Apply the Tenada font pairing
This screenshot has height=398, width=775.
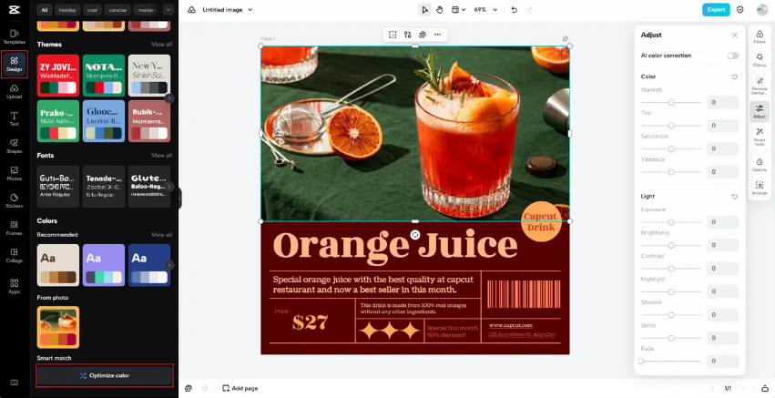click(x=104, y=187)
